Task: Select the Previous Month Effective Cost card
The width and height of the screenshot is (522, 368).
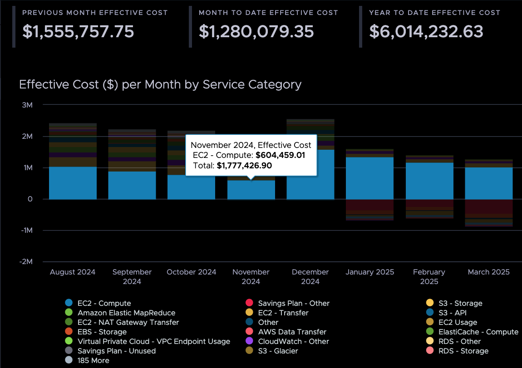Action: [x=79, y=25]
